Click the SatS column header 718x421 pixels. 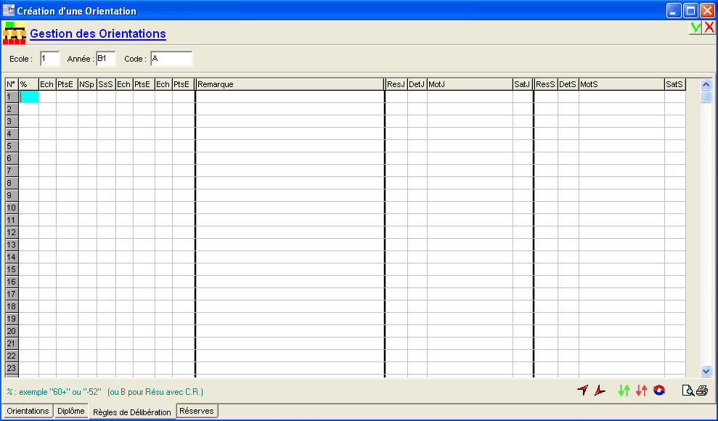(x=675, y=84)
